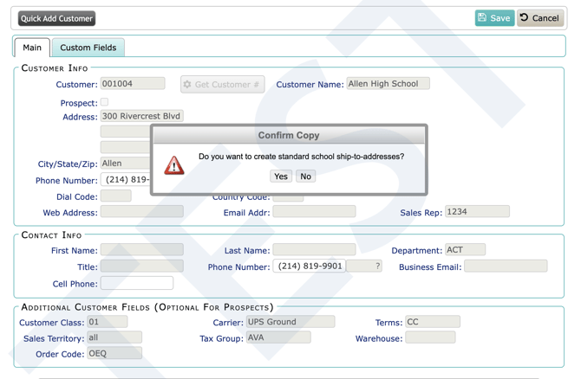Click the Contact Info section heading
Image resolution: width=581 pixels, height=379 pixels.
[x=51, y=235]
